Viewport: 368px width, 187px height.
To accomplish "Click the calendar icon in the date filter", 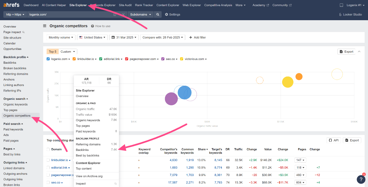I will coord(113,37).
